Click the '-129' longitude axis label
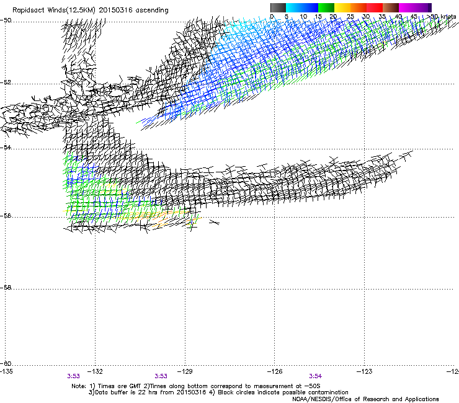459x403 pixels. (185, 371)
